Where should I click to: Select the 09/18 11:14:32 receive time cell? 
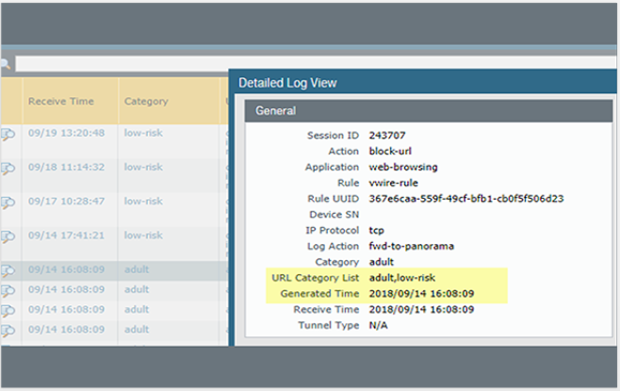point(66,167)
